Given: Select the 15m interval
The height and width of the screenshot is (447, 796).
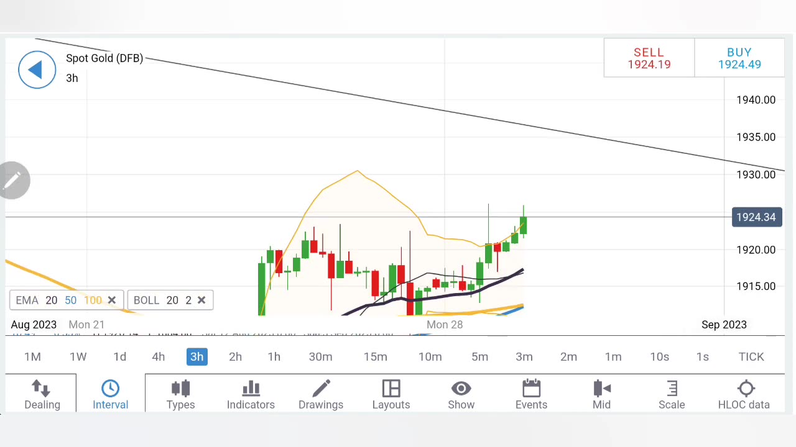Looking at the screenshot, I should (x=375, y=357).
